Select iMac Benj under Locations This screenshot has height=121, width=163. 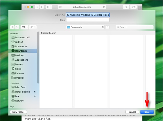(23, 87)
